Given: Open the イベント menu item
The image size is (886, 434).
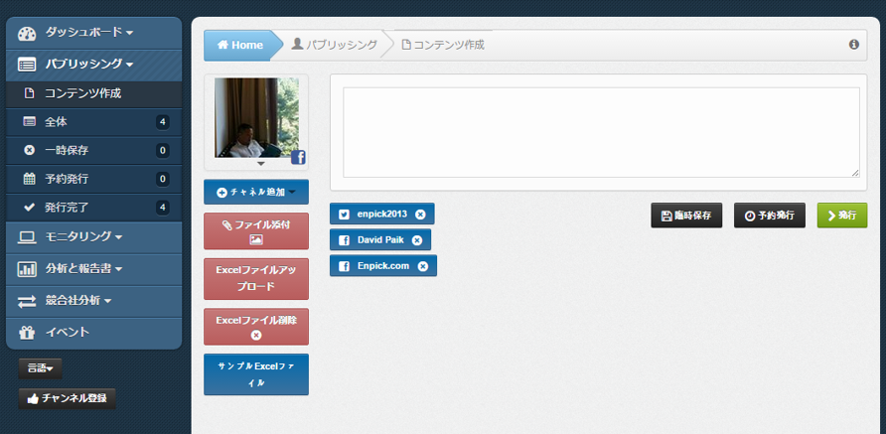Looking at the screenshot, I should tap(93, 333).
